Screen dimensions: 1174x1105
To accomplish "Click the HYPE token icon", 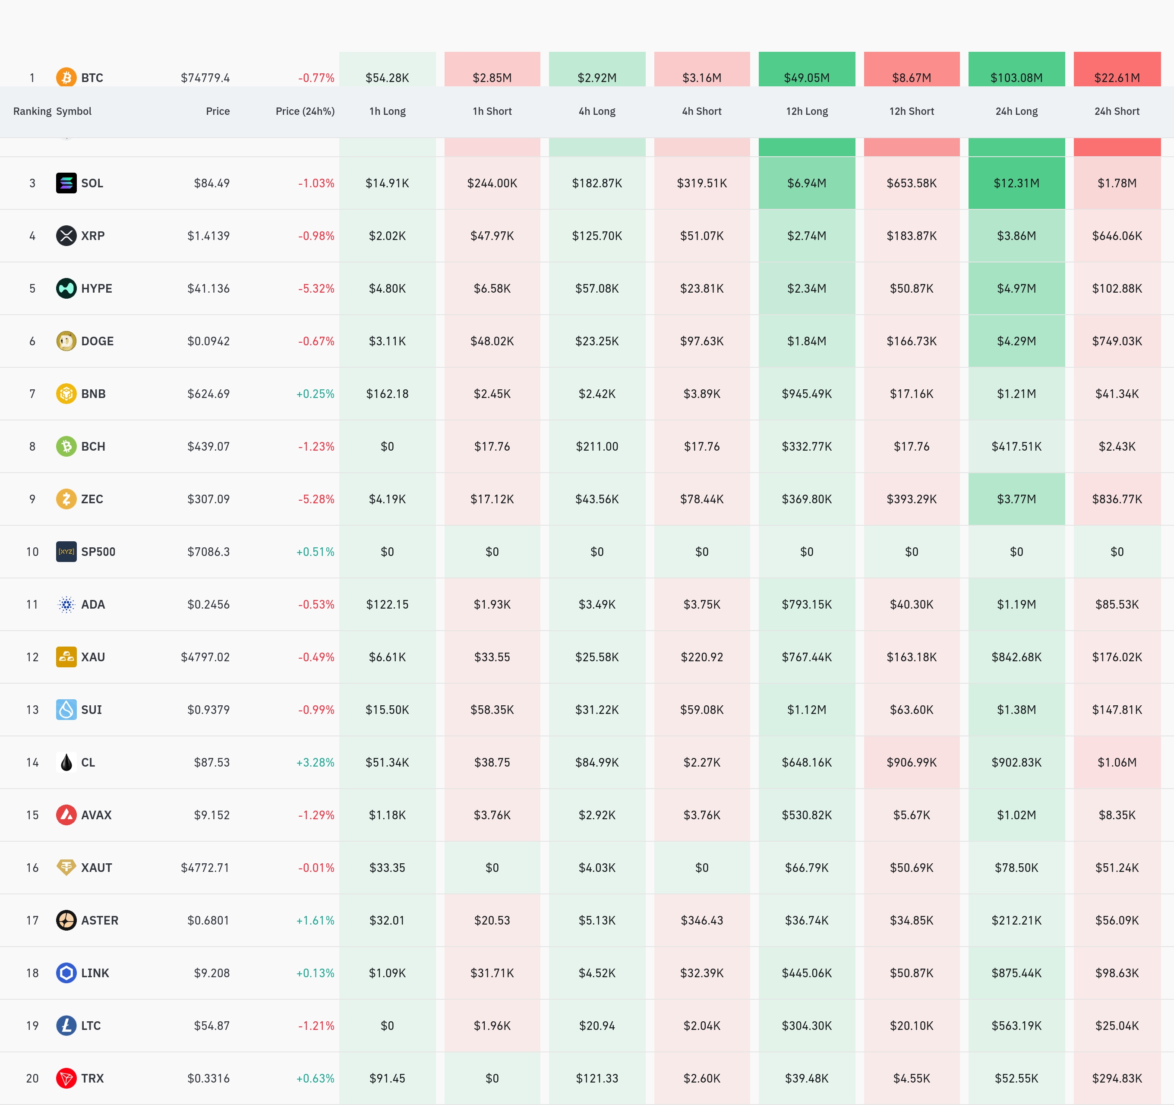I will (66, 288).
